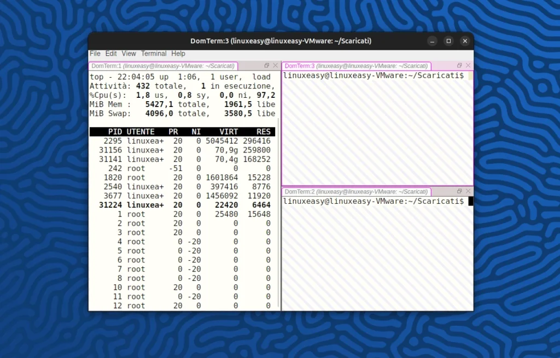
Task: Open the Help menu
Action: [178, 53]
